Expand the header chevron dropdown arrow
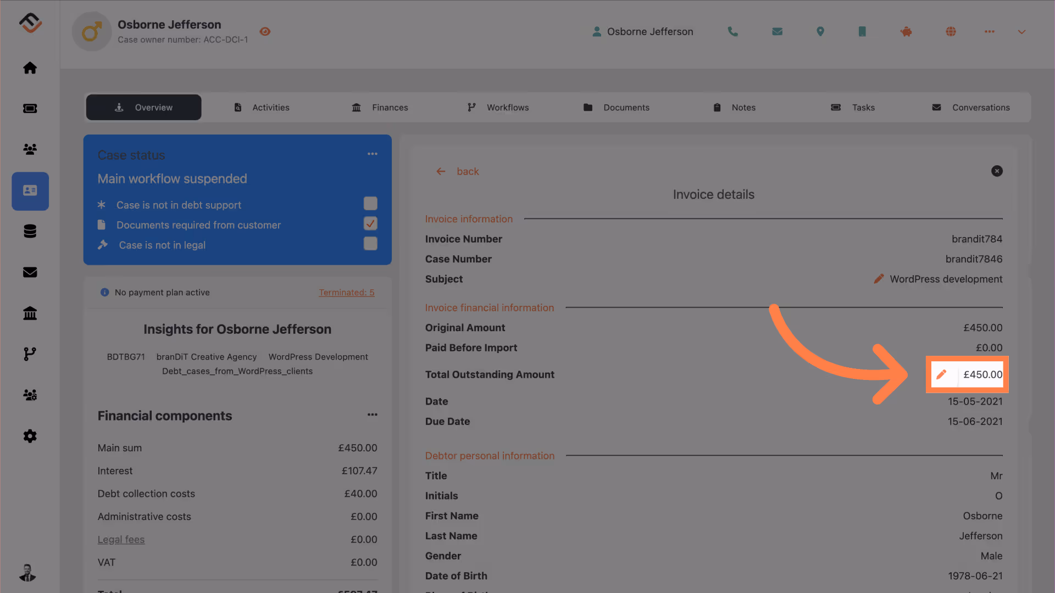 (x=1021, y=32)
